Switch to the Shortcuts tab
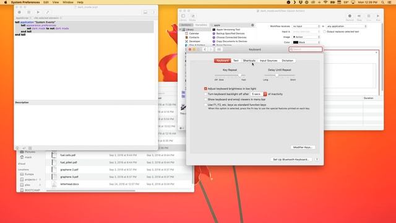The height and width of the screenshot is (223, 396). pos(249,61)
